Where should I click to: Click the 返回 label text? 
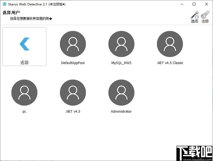click(24, 63)
